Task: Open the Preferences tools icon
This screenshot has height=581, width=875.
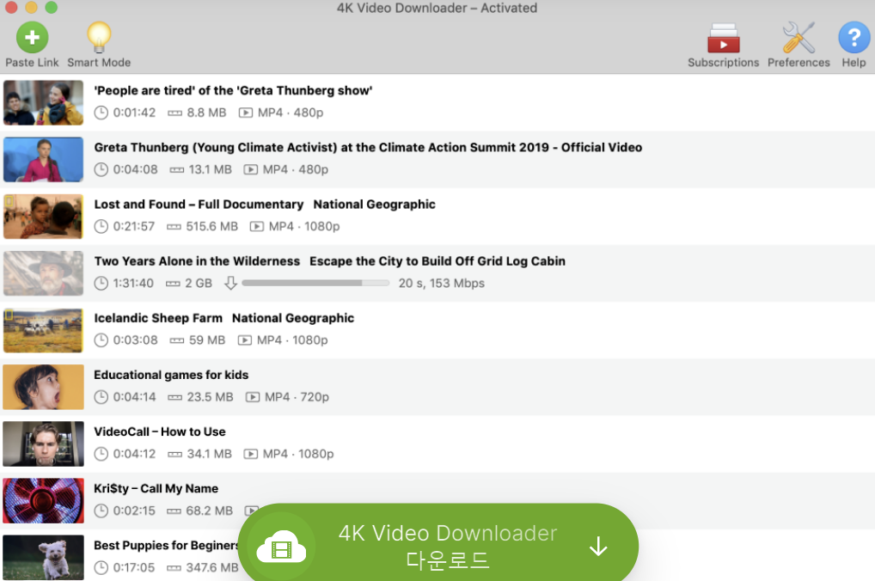Action: click(799, 38)
